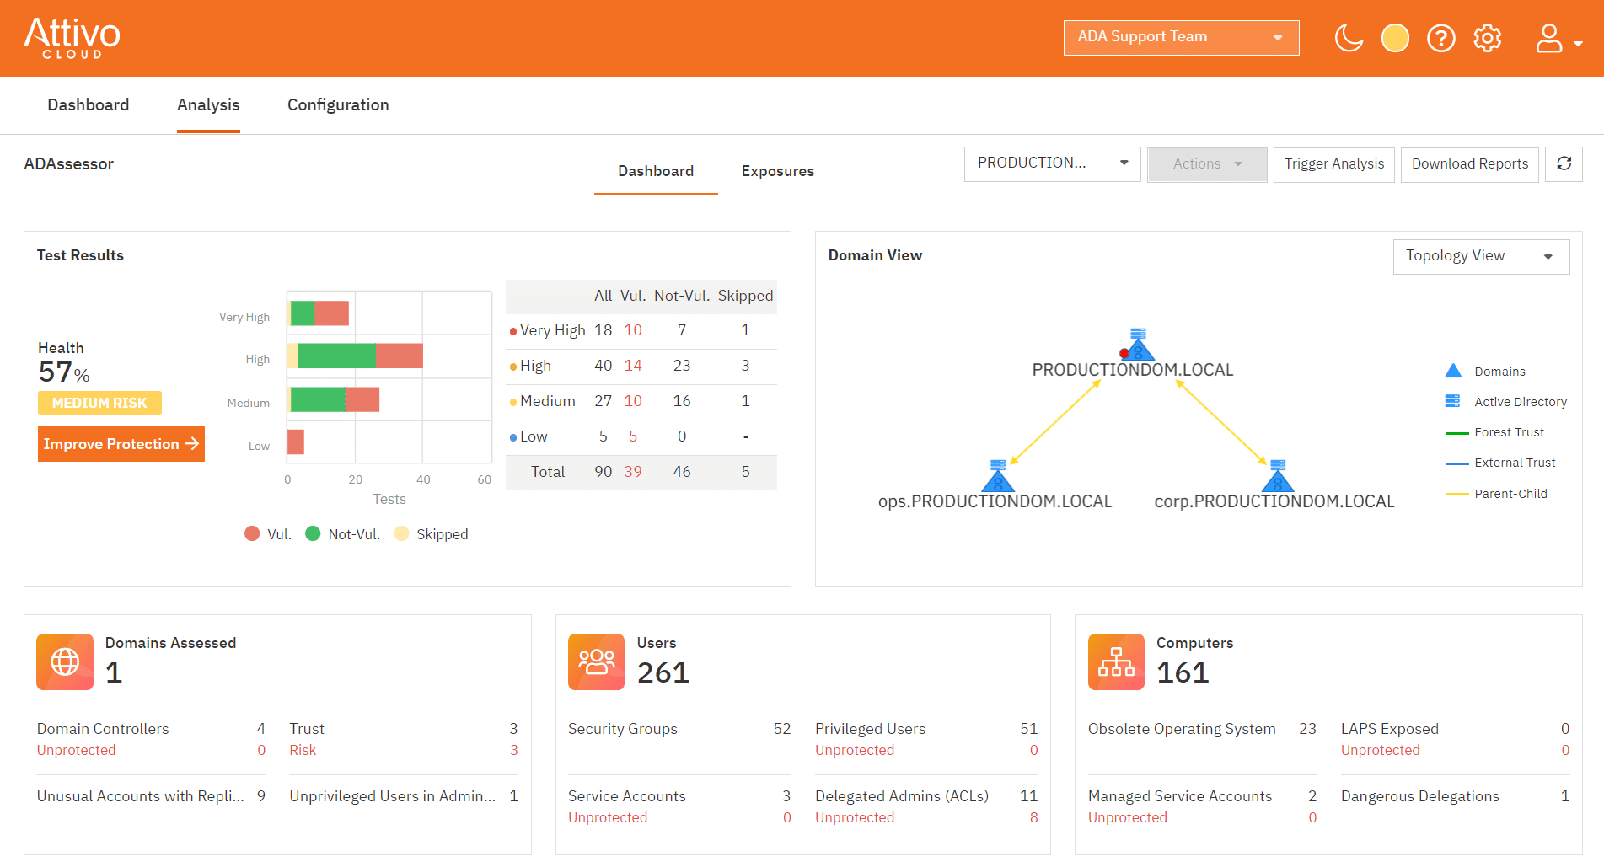The height and width of the screenshot is (862, 1604).
Task: Click the Attivo Cloud logo
Action: coord(72,39)
